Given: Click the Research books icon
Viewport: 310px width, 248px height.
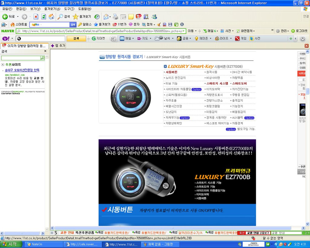Looking at the screenshot, I should 146,17.
